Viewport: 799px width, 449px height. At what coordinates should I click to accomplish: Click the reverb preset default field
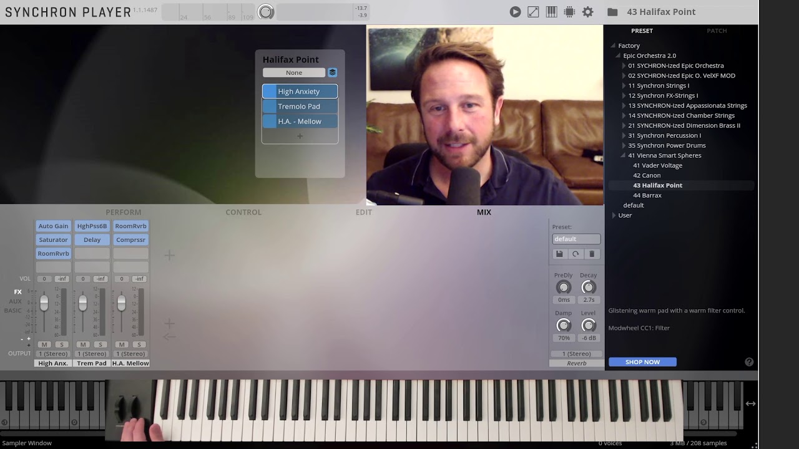click(x=576, y=239)
